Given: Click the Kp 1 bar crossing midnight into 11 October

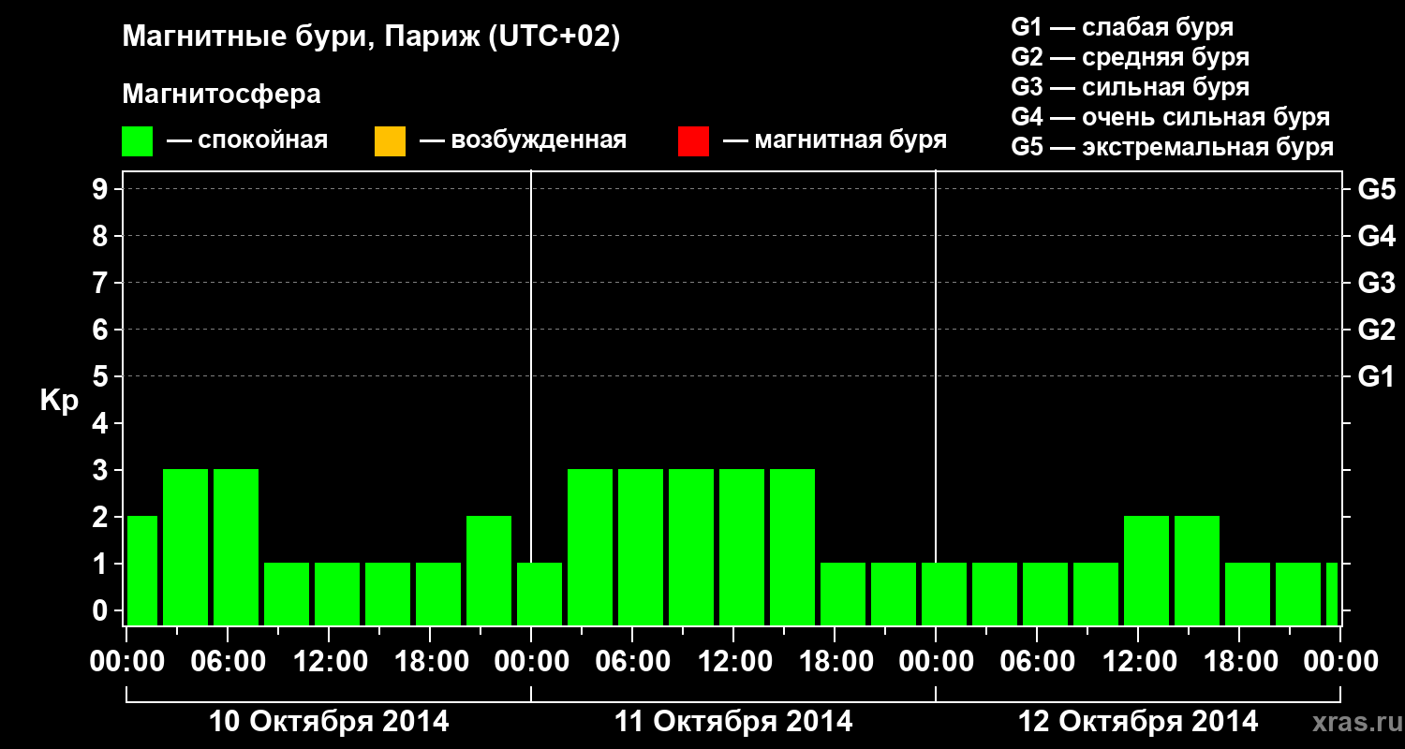Looking at the screenshot, I should (x=540, y=594).
